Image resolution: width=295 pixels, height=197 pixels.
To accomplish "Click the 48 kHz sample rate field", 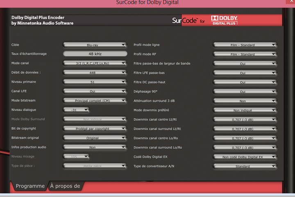I will point(95,54).
